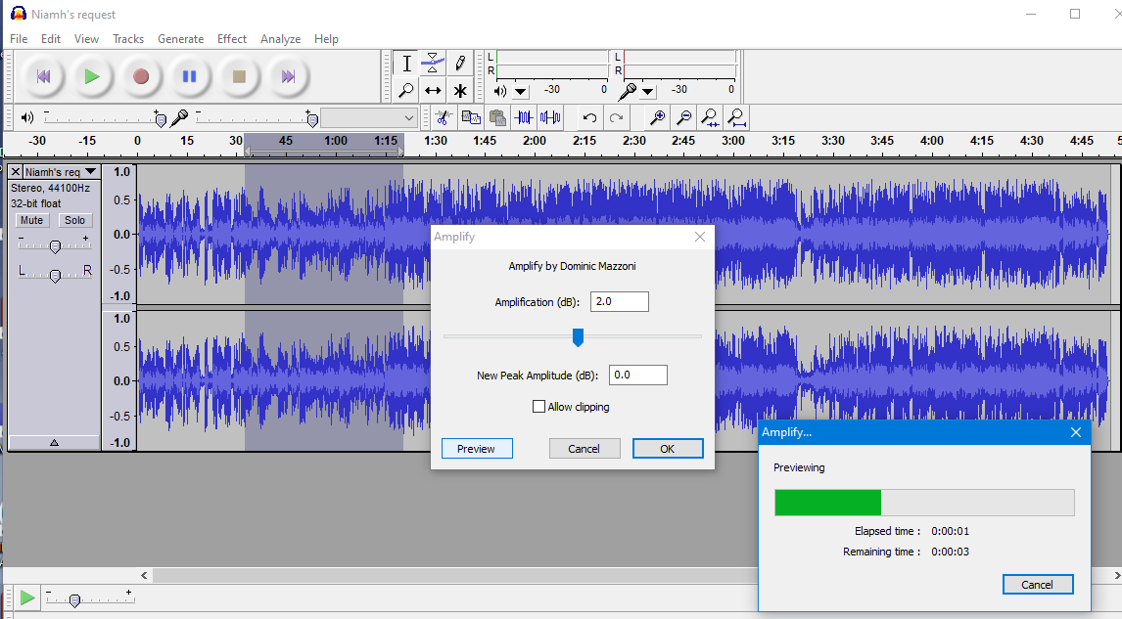Image resolution: width=1122 pixels, height=619 pixels.
Task: Click the Amplification slider handle
Action: pyautogui.click(x=578, y=336)
